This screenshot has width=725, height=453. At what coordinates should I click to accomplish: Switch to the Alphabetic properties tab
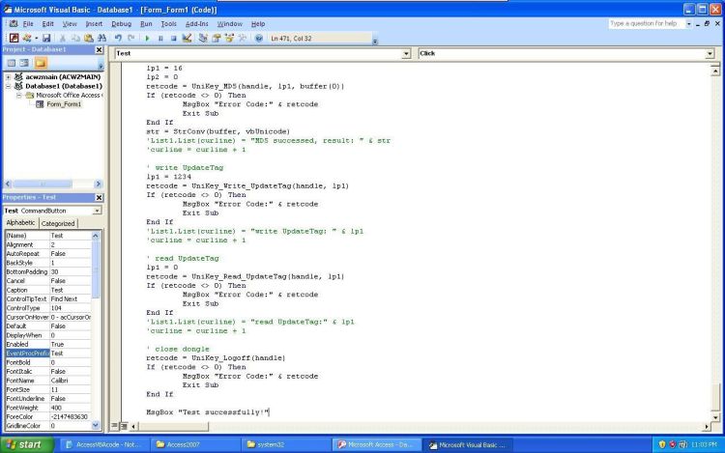(x=21, y=222)
